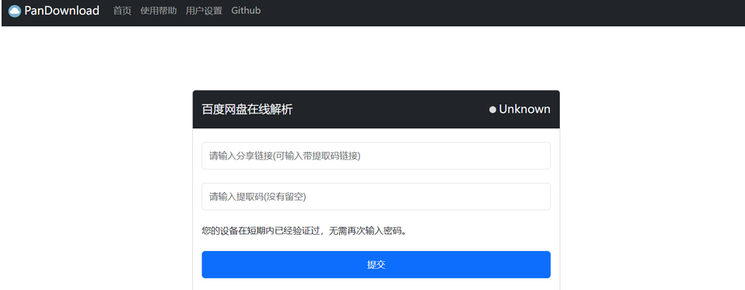This screenshot has width=745, height=290.
Task: Click the 您的设备在短期内已经验证过 notice text
Action: pos(305,231)
